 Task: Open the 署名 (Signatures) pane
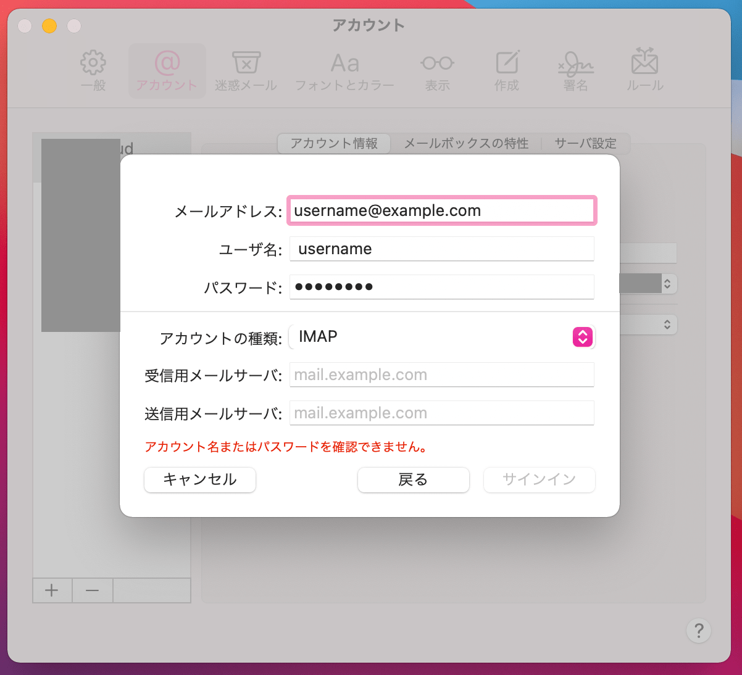point(575,70)
